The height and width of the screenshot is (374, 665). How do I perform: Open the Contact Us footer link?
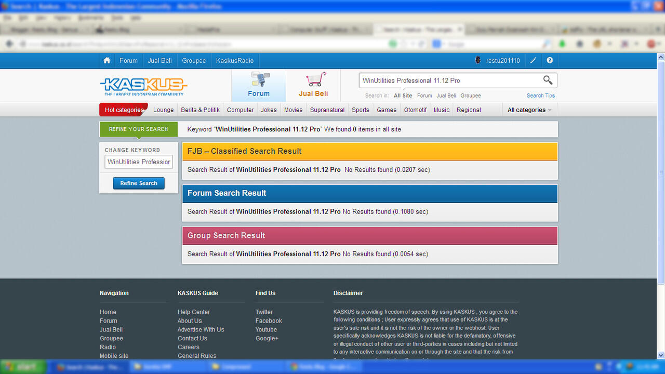coord(192,339)
